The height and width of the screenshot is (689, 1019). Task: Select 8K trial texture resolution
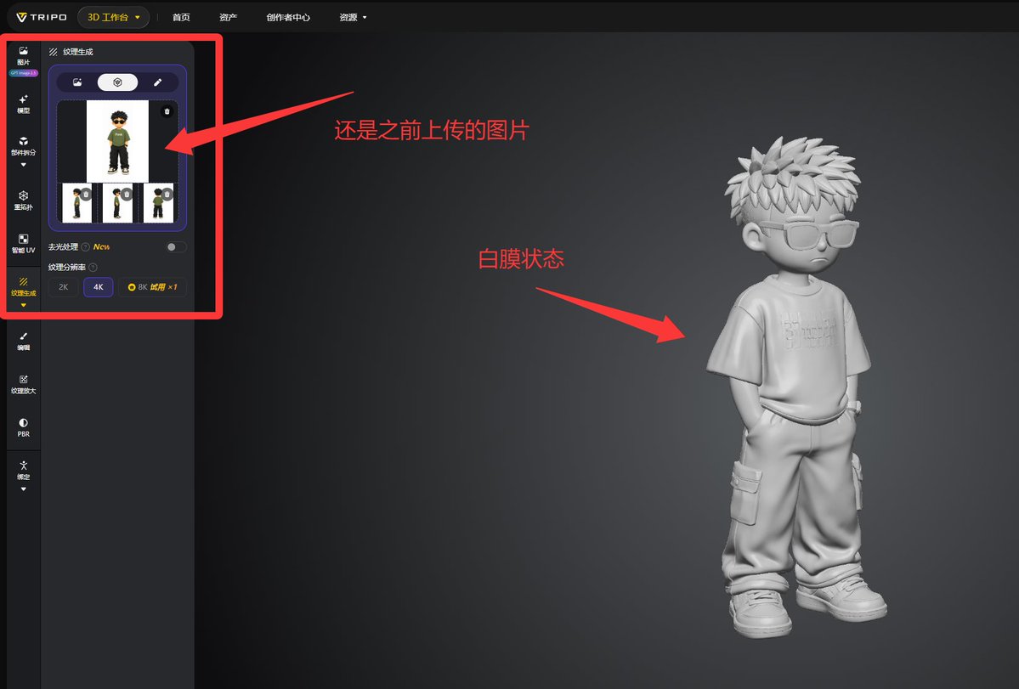click(x=152, y=287)
